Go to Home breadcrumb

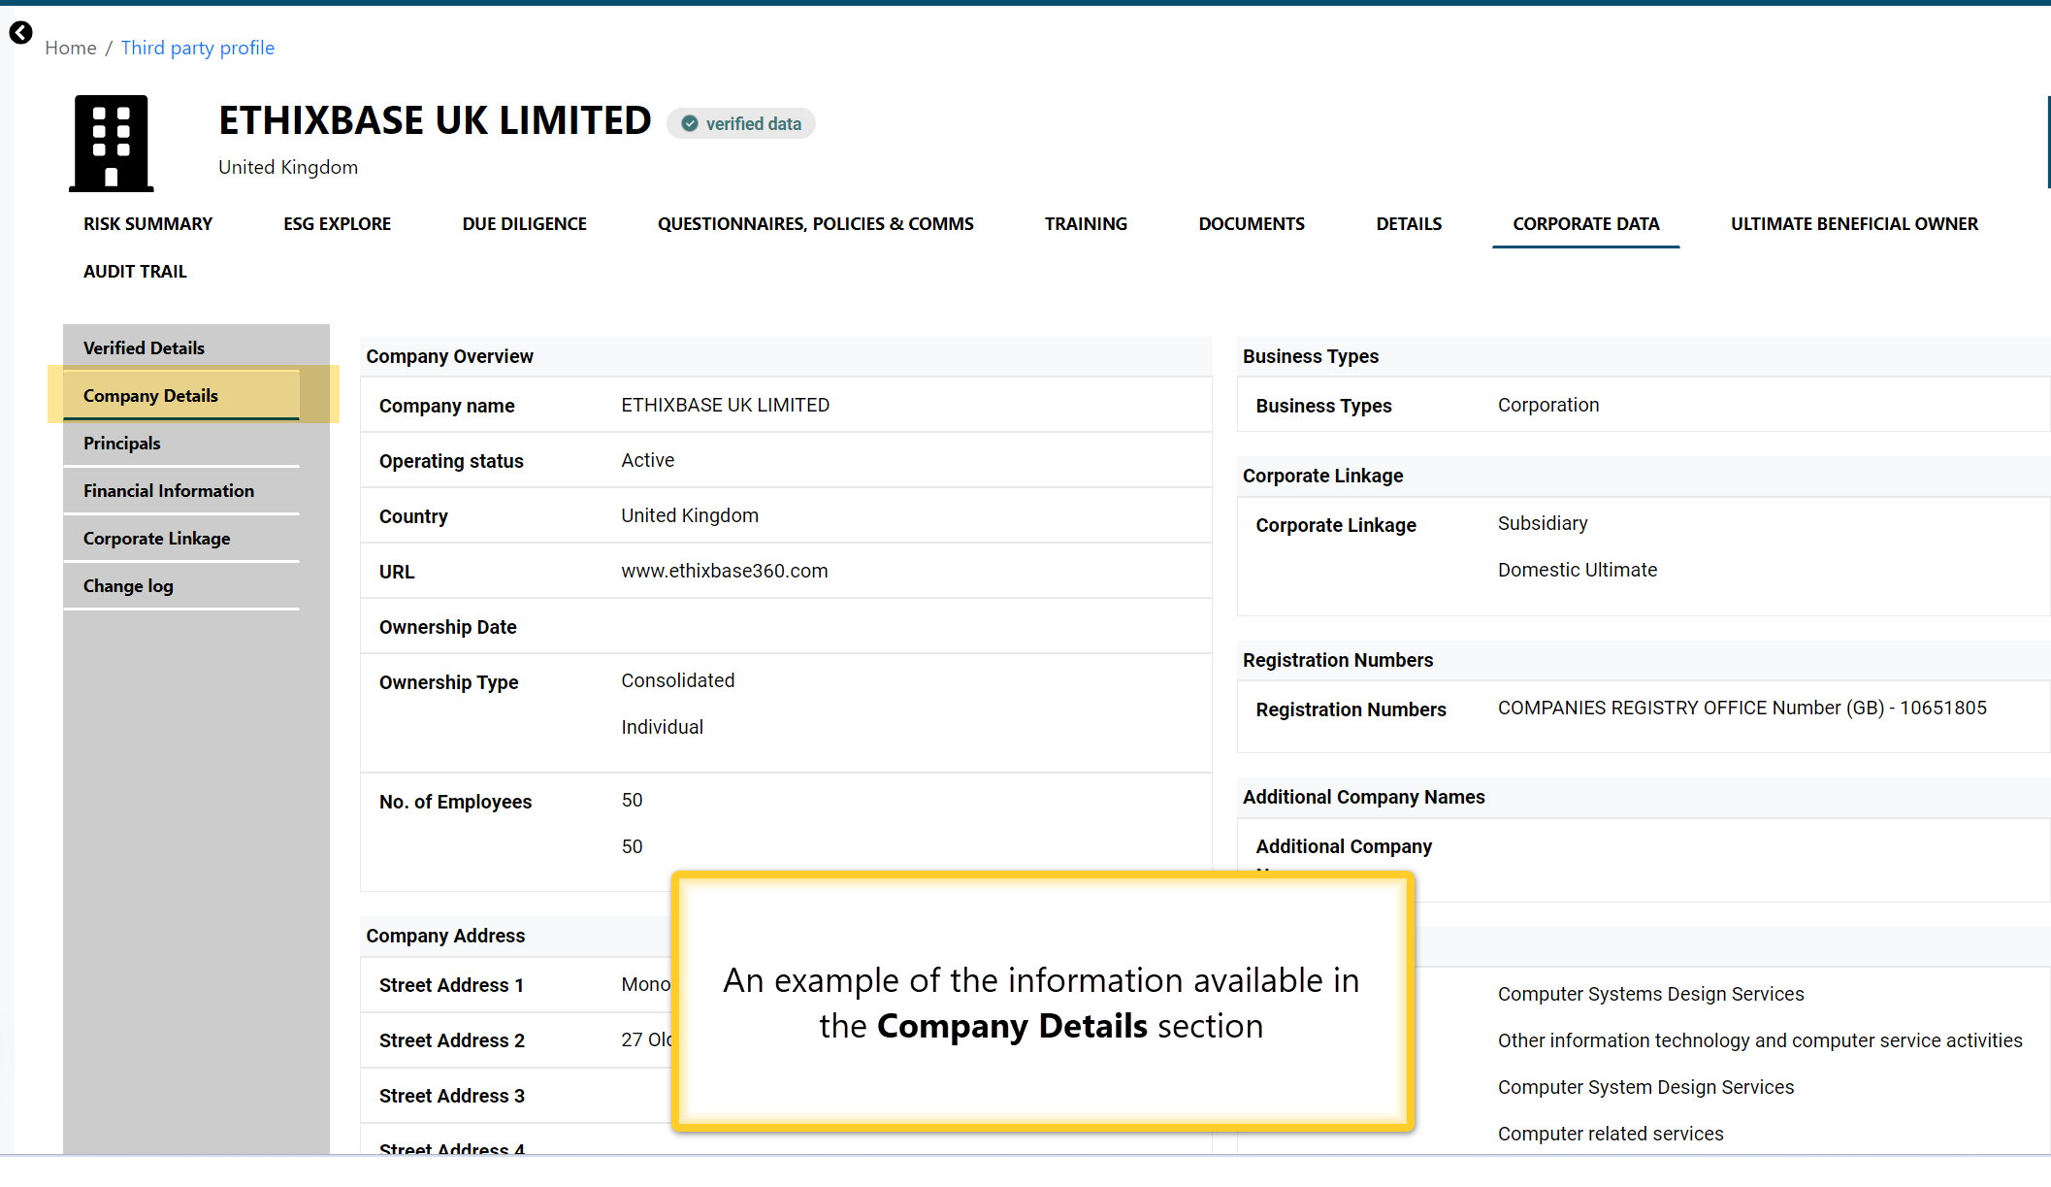coord(71,48)
